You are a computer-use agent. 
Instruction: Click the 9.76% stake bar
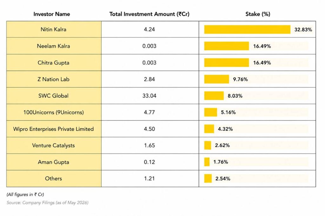216,79
